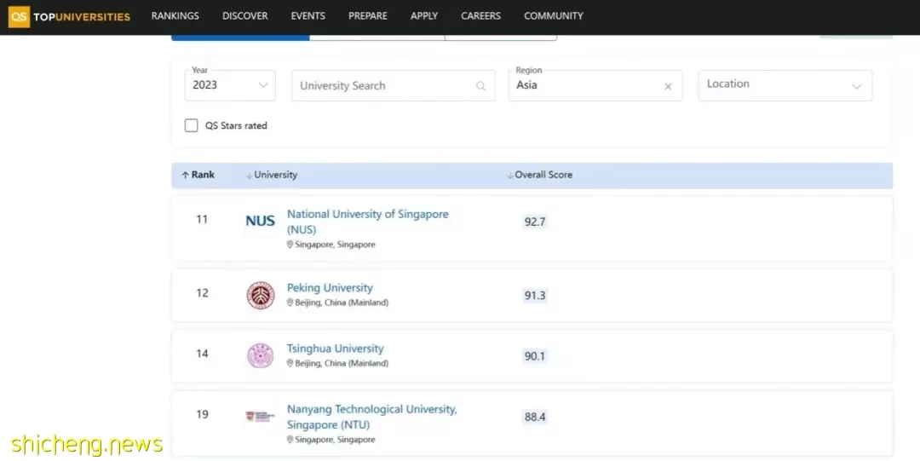This screenshot has width=920, height=461.
Task: Open National University of Singapore link
Action: [x=367, y=222]
